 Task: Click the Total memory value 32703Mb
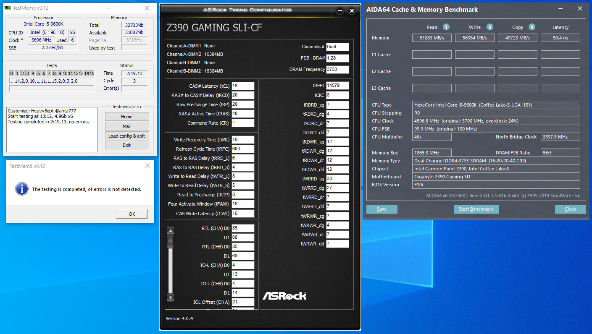pos(134,25)
